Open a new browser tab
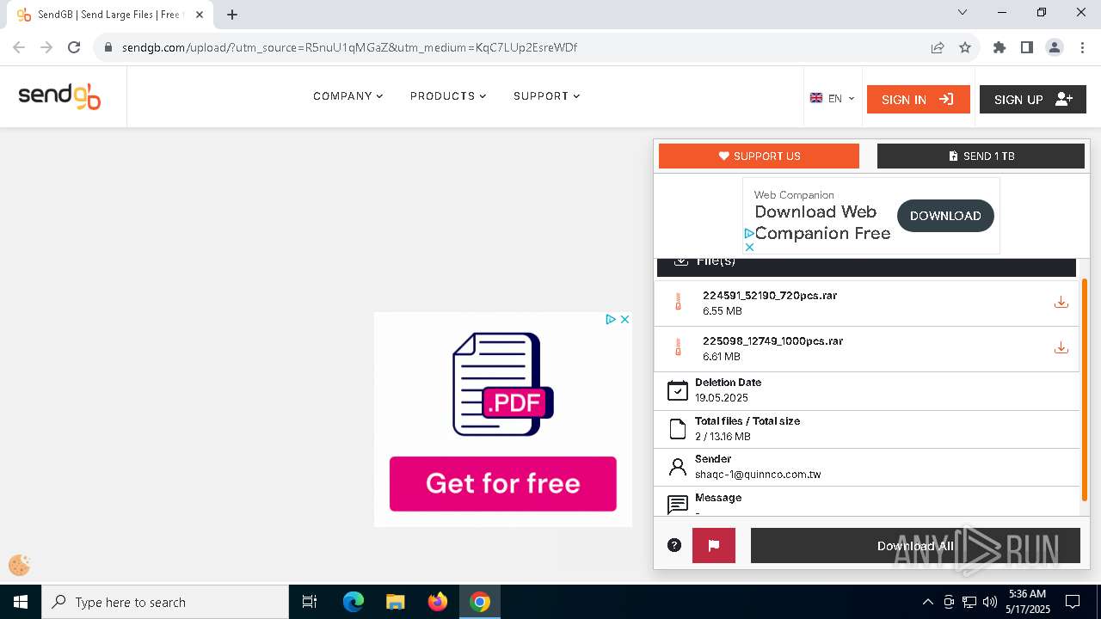Viewport: 1101px width, 619px height. click(232, 15)
